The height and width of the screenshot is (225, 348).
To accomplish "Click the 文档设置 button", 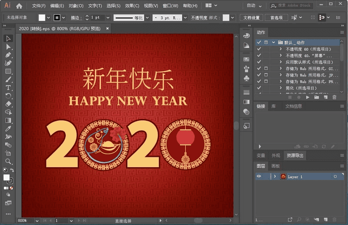I will [x=251, y=18].
